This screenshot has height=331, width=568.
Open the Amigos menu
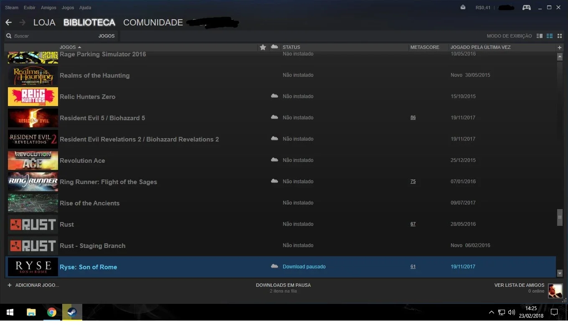(x=48, y=8)
